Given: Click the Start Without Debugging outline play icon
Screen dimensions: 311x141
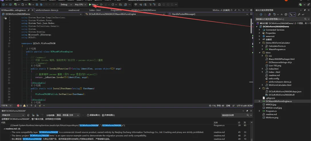Looking at the screenshot, I should [101, 4].
